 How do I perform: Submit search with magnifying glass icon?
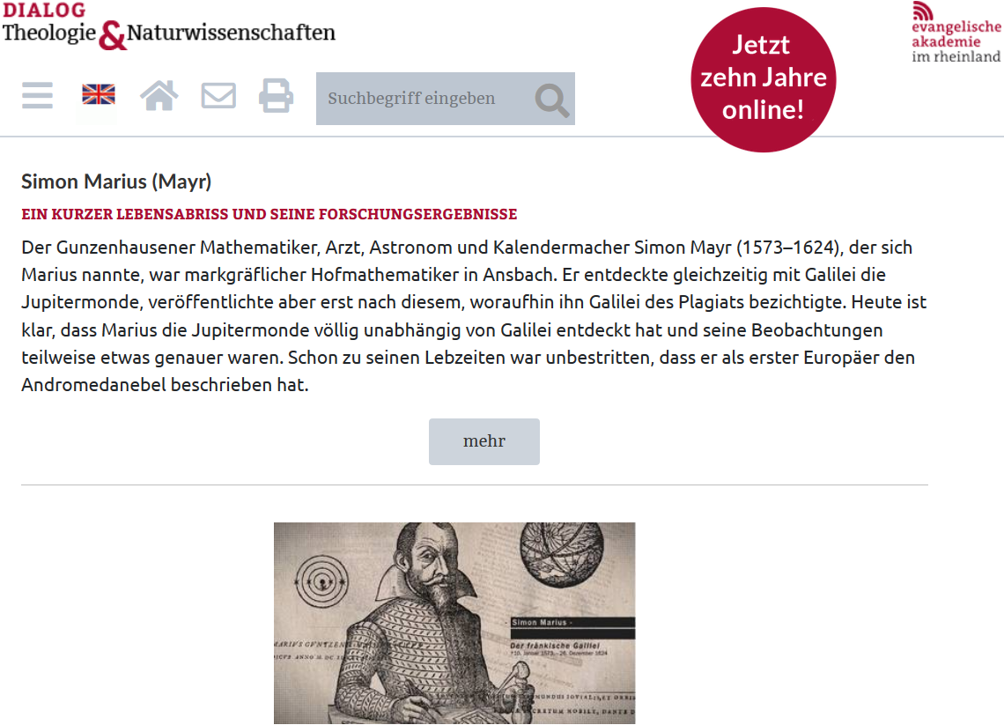pyautogui.click(x=551, y=100)
